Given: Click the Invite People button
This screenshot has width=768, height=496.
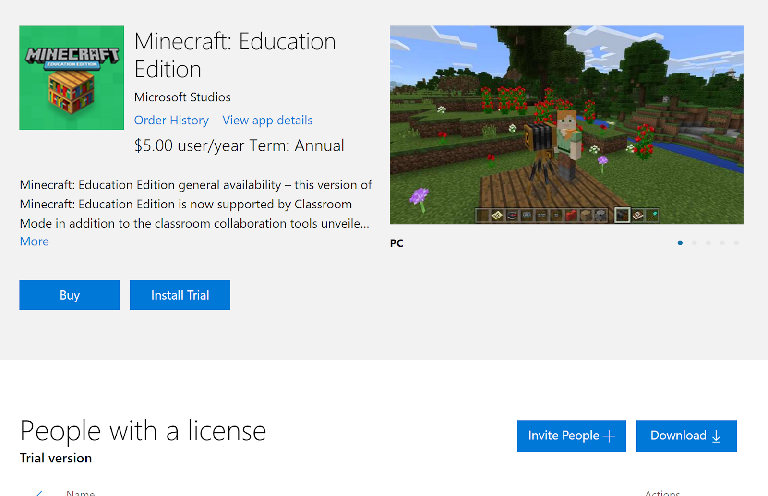Looking at the screenshot, I should tap(571, 436).
